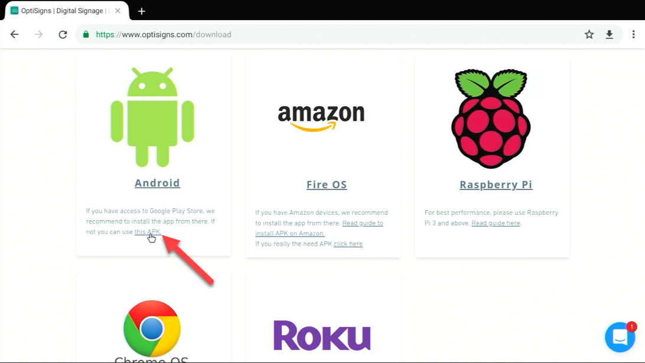Open the Fire OS heading link

coord(327,185)
